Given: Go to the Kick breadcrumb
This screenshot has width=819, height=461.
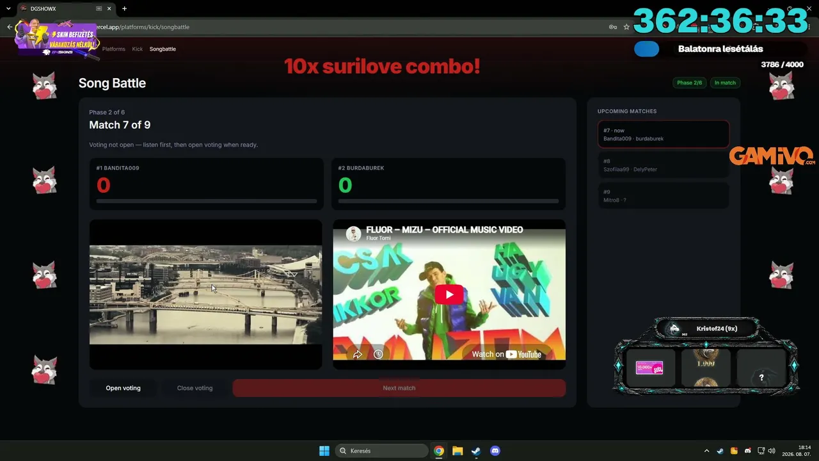Looking at the screenshot, I should coord(138,49).
